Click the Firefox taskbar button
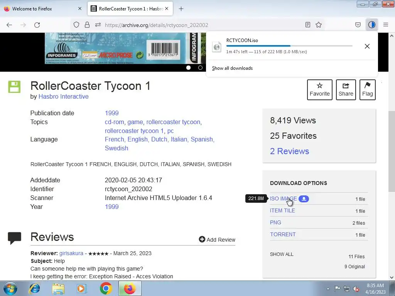 pyautogui.click(x=130, y=288)
